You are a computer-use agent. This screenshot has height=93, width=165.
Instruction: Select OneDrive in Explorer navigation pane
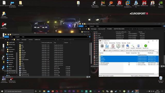tap(10, 47)
